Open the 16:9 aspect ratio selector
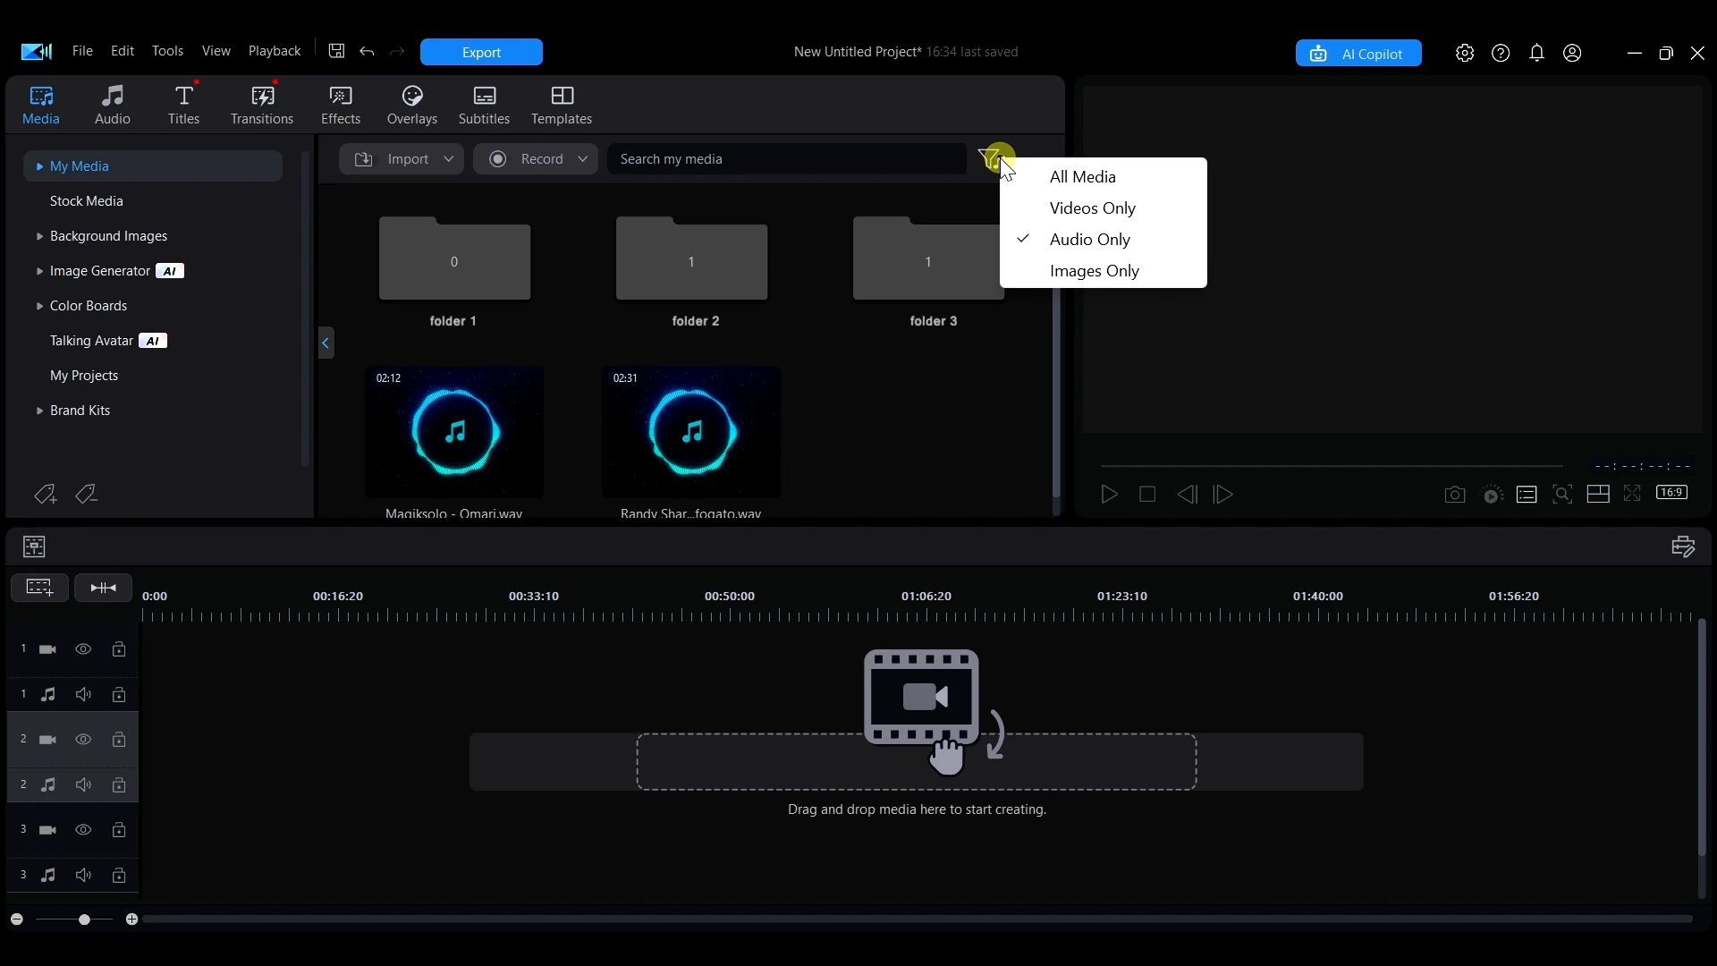 click(1672, 493)
